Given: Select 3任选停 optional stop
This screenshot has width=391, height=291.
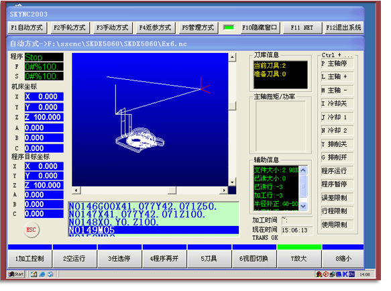Looking at the screenshot, I should (x=119, y=259).
